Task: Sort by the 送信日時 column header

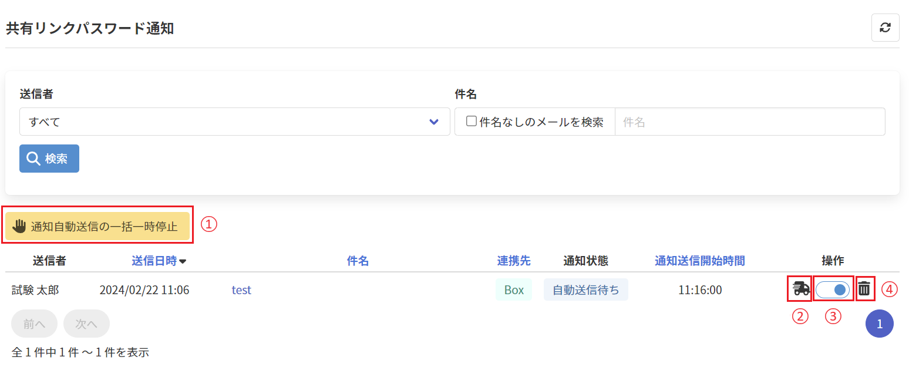Action: [154, 261]
